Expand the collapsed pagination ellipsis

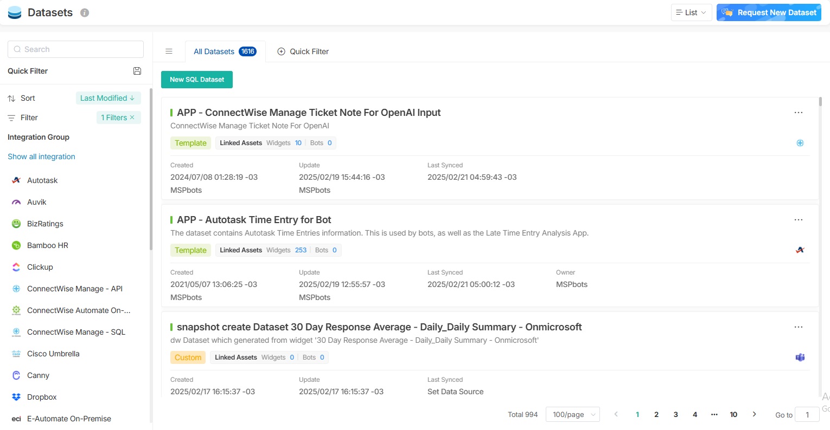[714, 414]
